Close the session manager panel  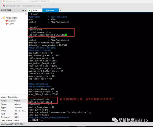click(26, 10)
